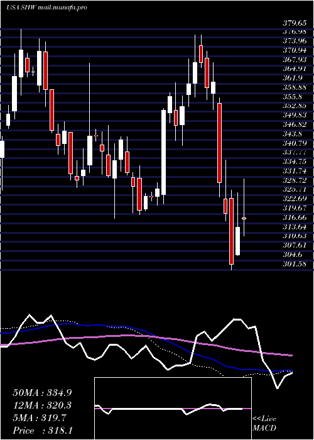
Task: Click the last small red candle near 316.66
Action: [244, 218]
